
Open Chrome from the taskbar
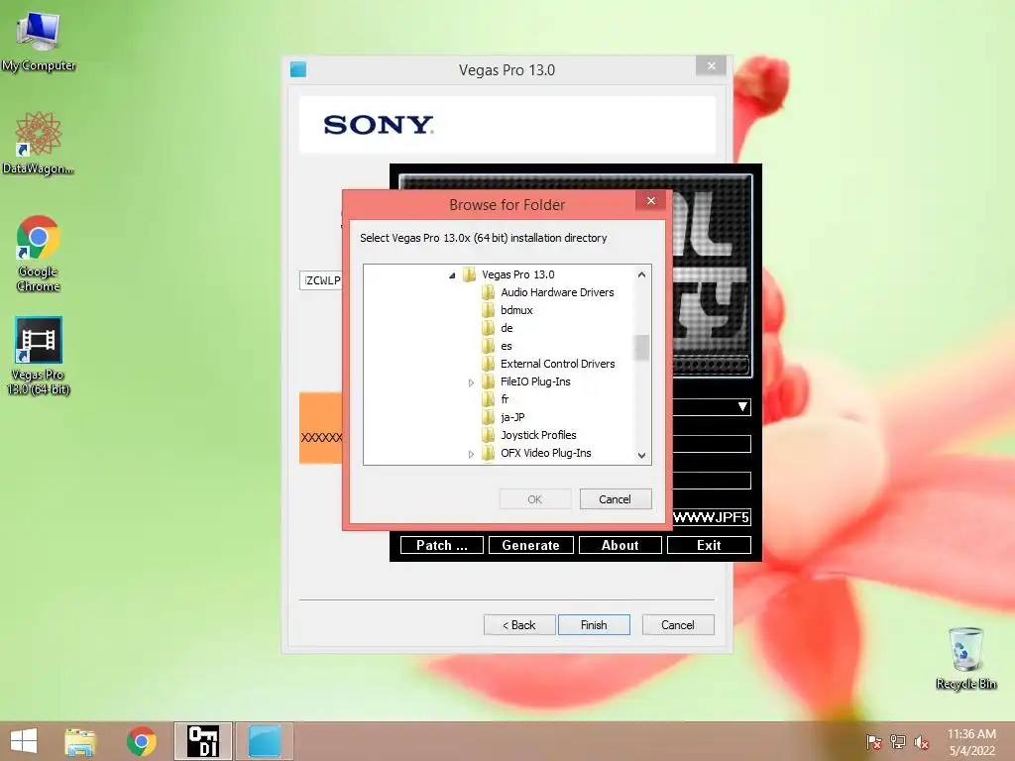[141, 741]
